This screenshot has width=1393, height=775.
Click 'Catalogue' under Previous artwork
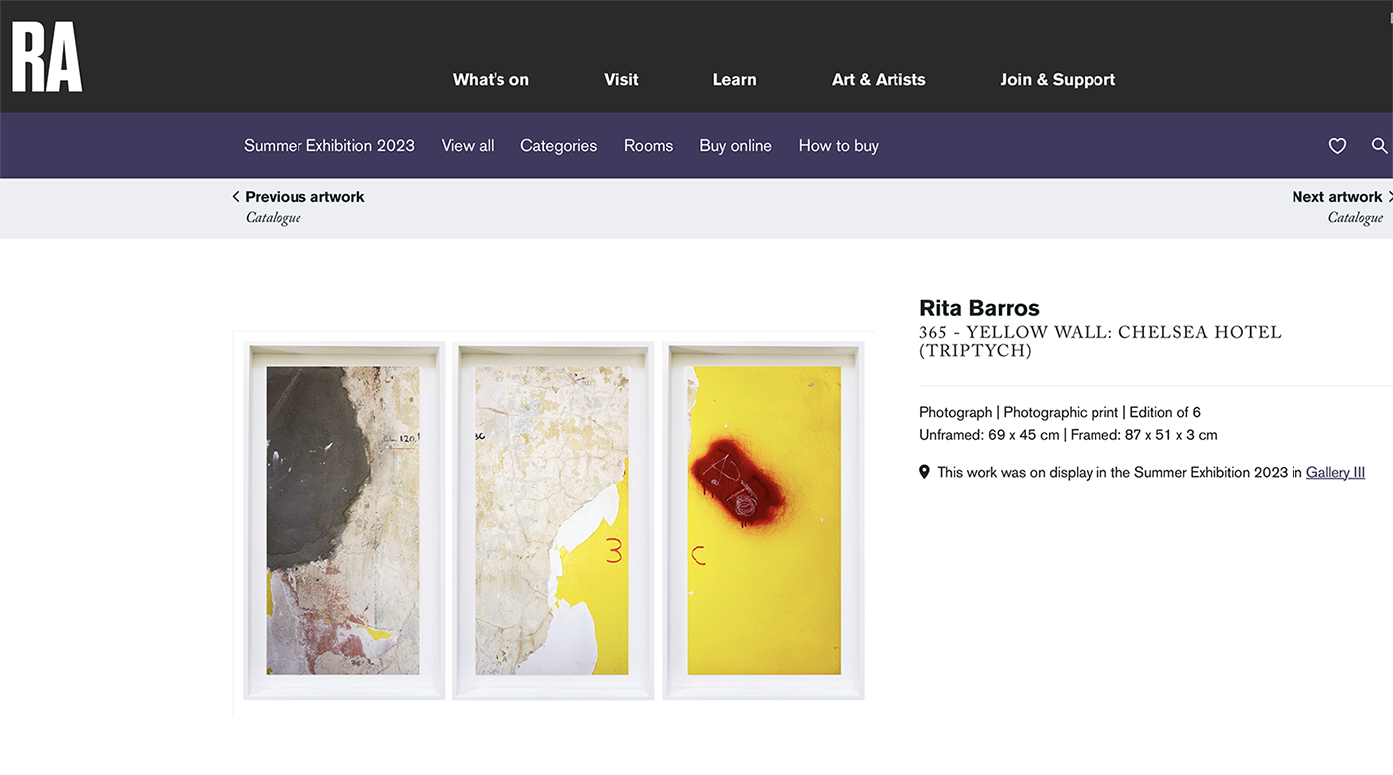(274, 218)
